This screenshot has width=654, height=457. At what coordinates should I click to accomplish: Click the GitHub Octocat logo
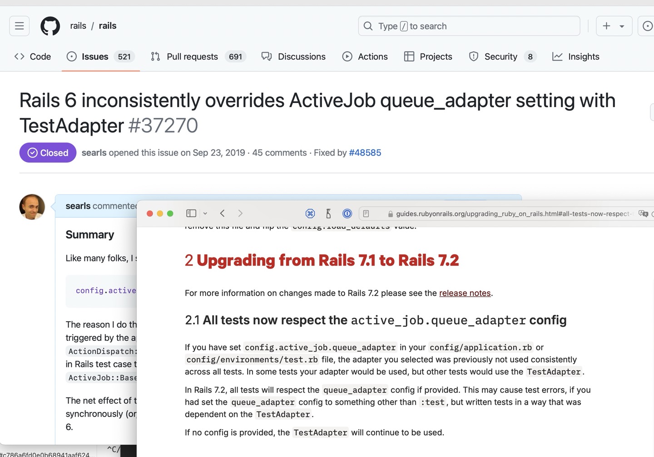point(50,26)
